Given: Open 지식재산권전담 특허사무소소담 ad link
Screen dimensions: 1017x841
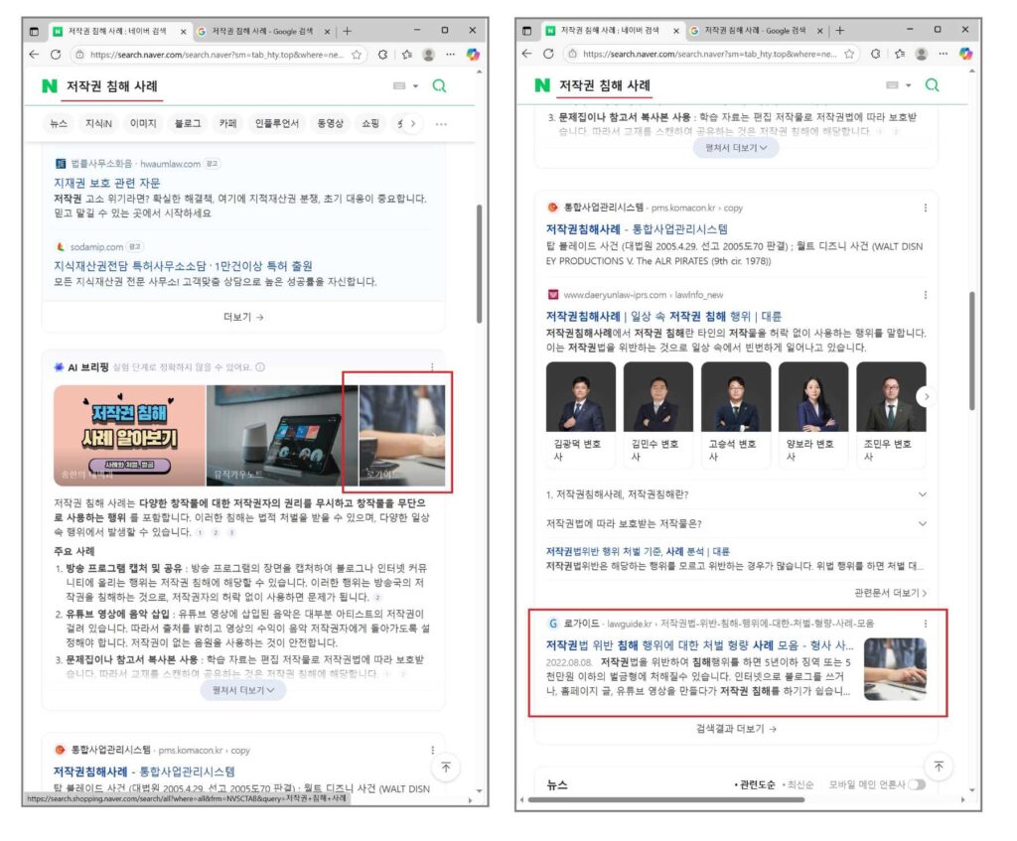Looking at the screenshot, I should click(x=183, y=266).
